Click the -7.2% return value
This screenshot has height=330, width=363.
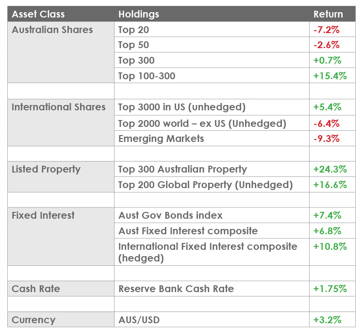click(x=327, y=30)
